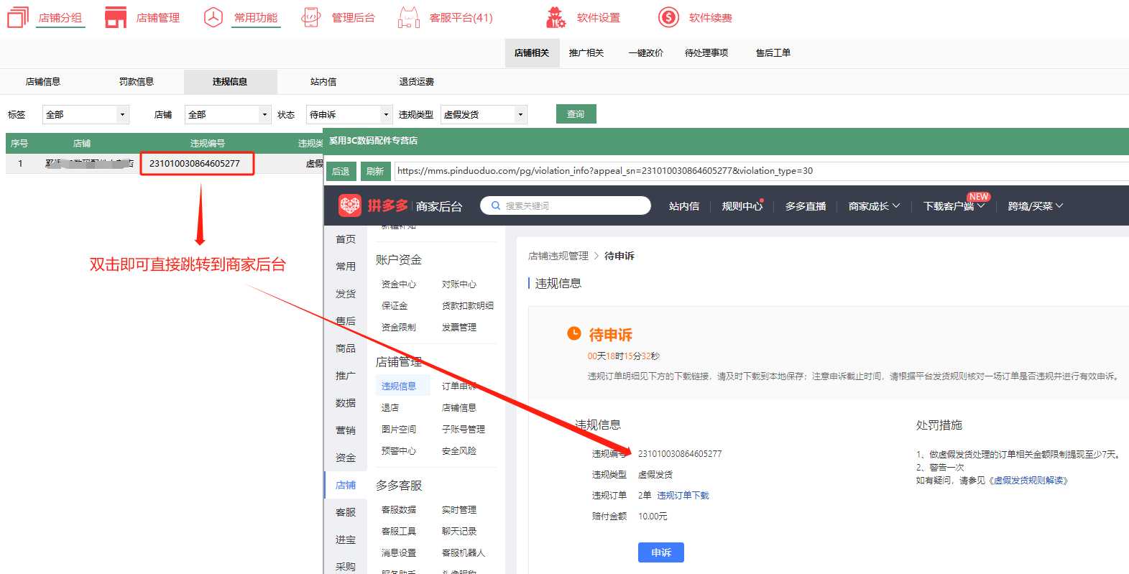Open the 店铺分组 icon in top toolbar
Image resolution: width=1129 pixels, height=574 pixels.
(x=18, y=17)
